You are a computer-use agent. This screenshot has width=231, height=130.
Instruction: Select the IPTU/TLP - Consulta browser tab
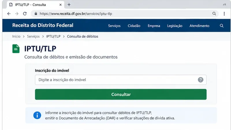point(36,5)
